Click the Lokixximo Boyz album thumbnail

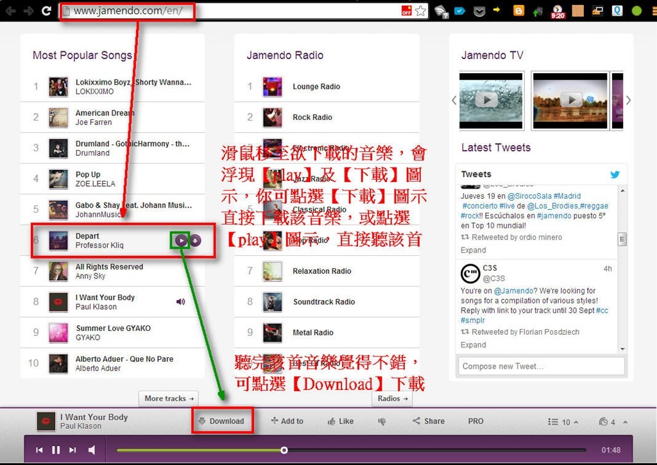click(58, 87)
